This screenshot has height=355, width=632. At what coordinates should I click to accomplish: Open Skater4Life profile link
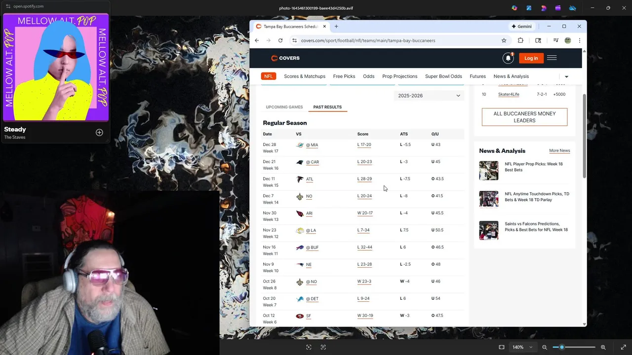509,94
